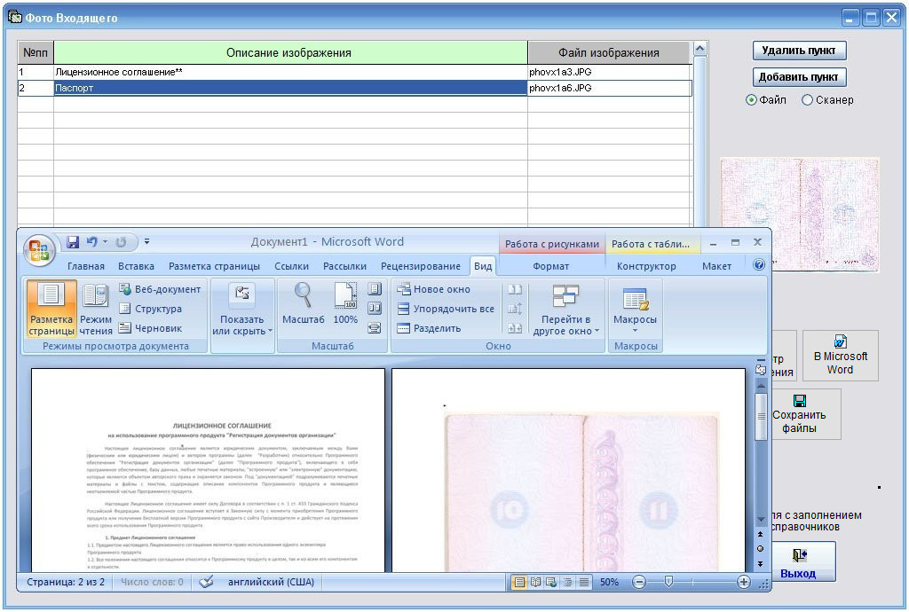Undo the last action in Word
The width and height of the screenshot is (909, 612).
click(91, 242)
